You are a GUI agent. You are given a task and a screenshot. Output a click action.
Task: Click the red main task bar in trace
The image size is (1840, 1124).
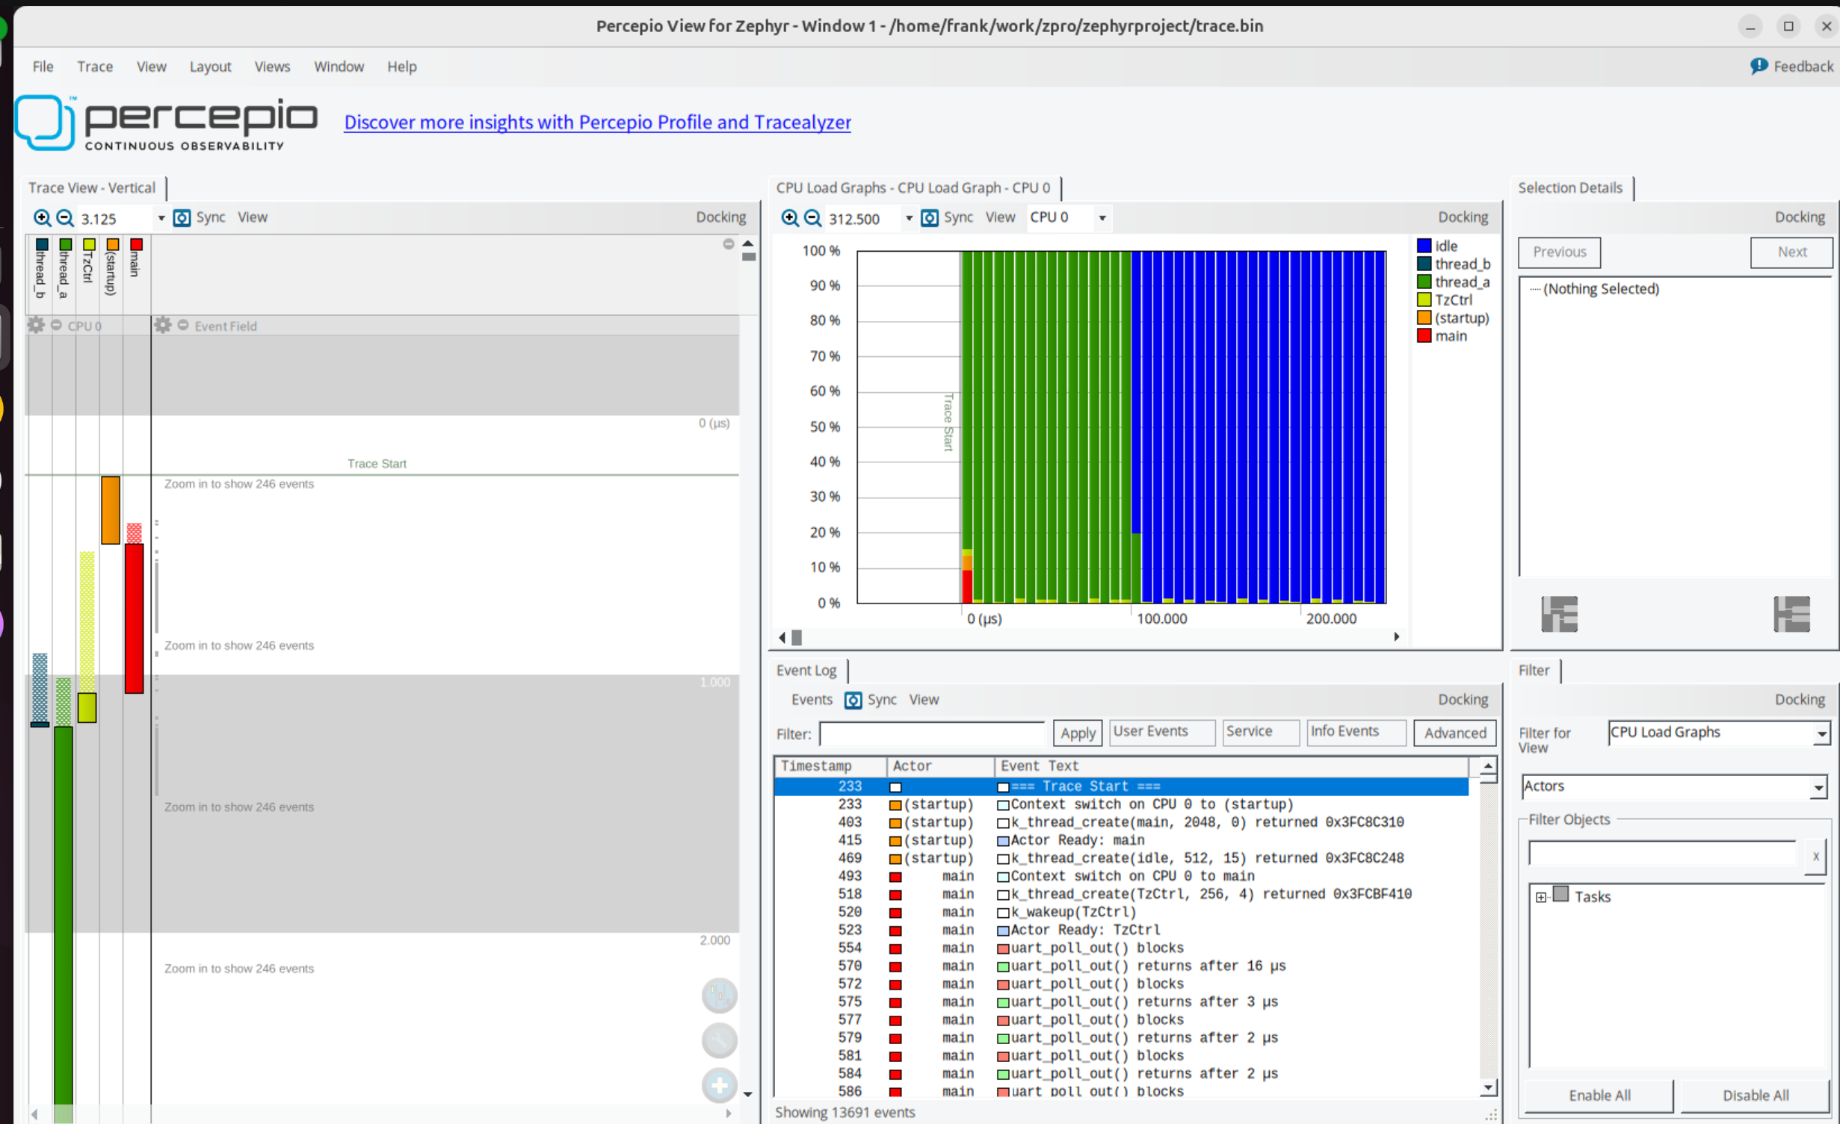[x=135, y=618]
